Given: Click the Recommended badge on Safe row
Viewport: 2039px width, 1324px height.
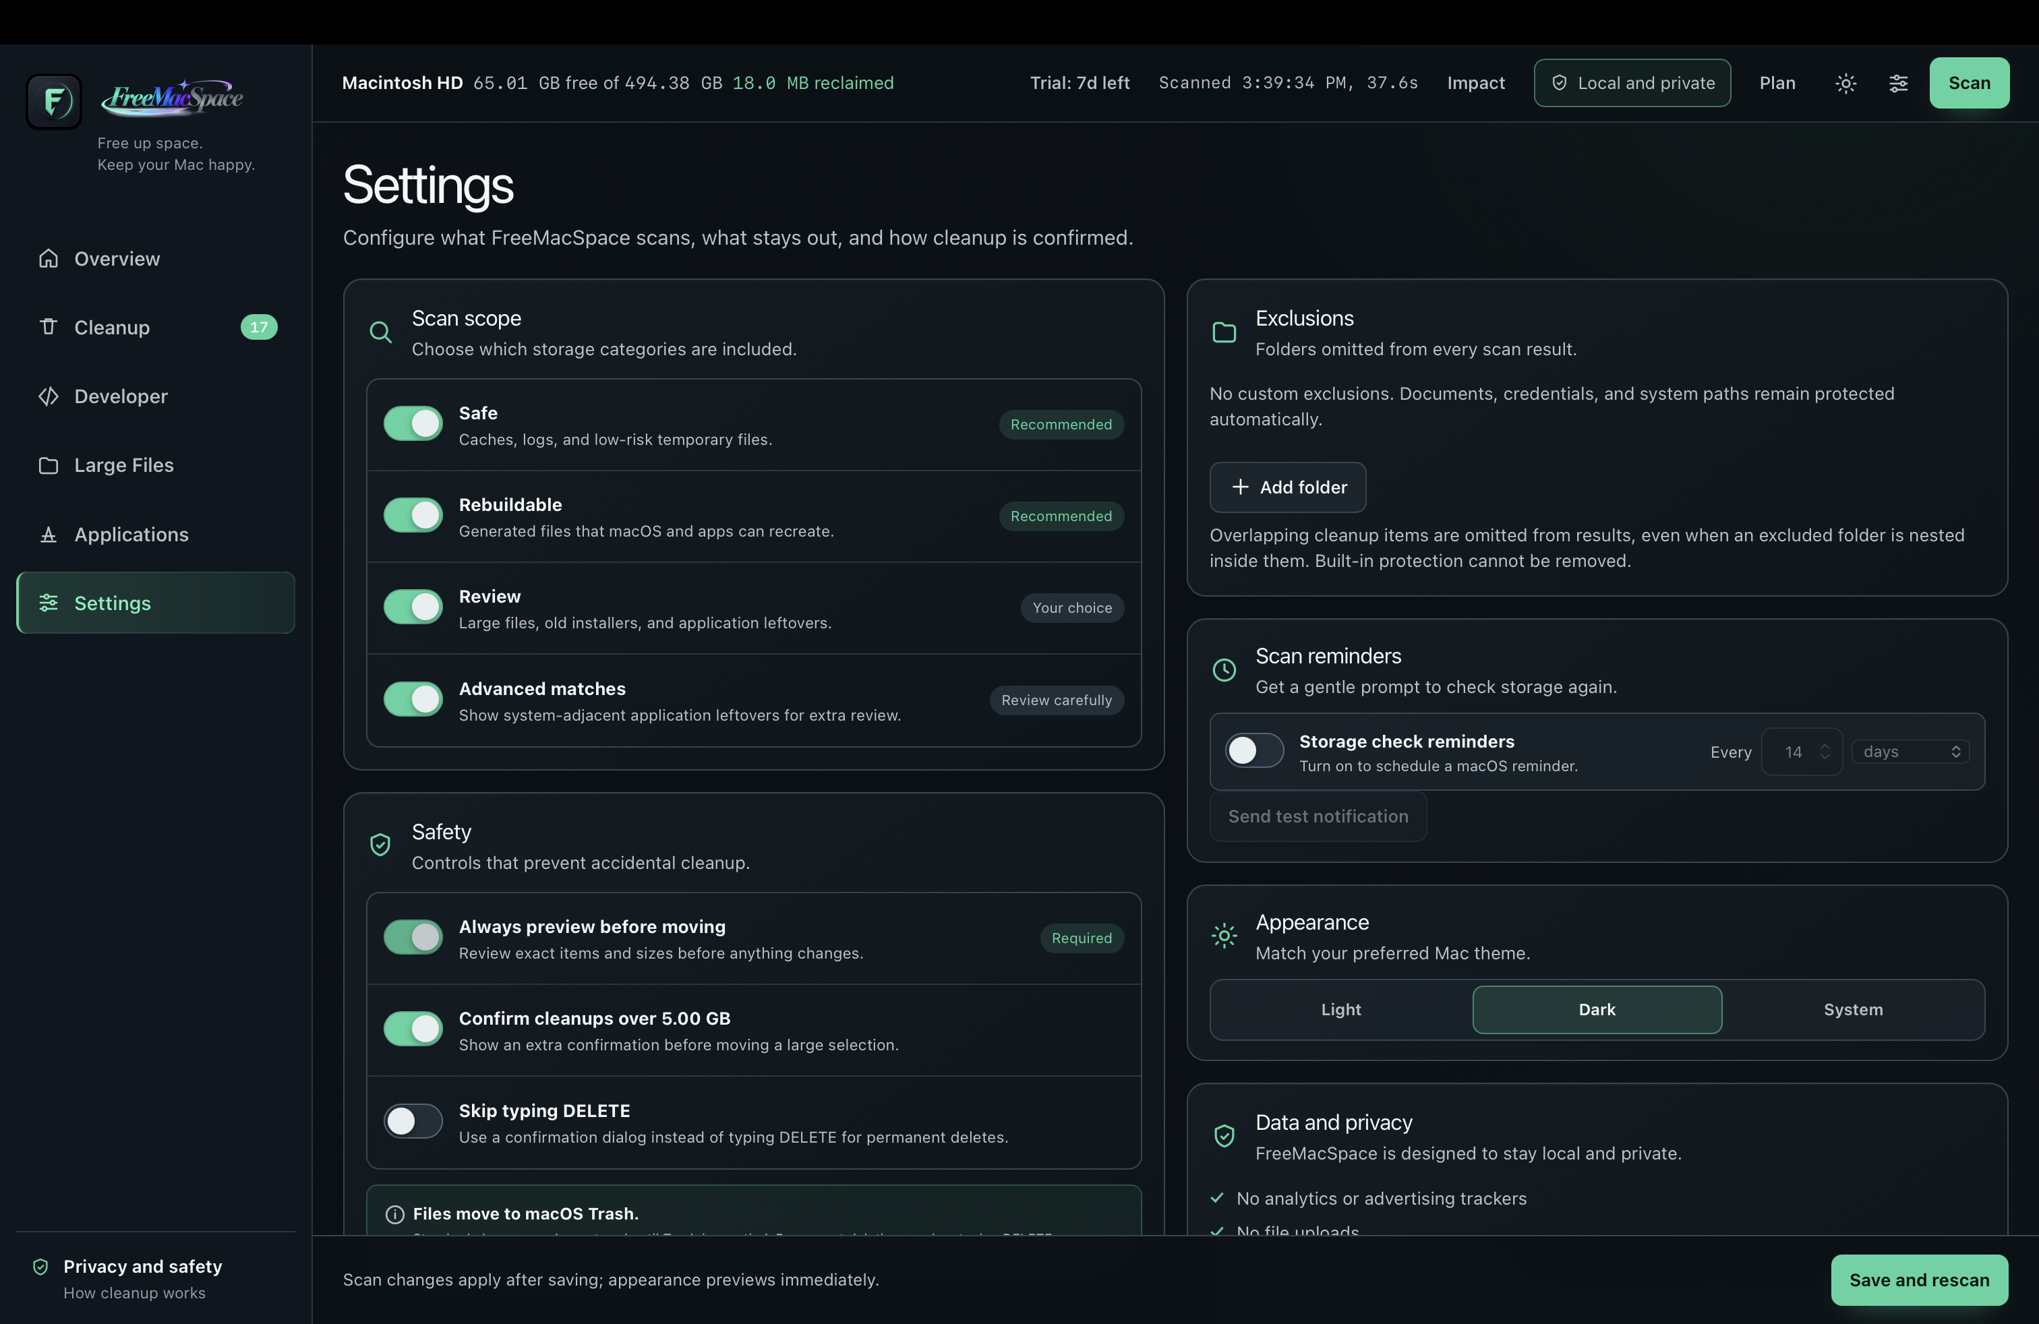Looking at the screenshot, I should click(1061, 425).
